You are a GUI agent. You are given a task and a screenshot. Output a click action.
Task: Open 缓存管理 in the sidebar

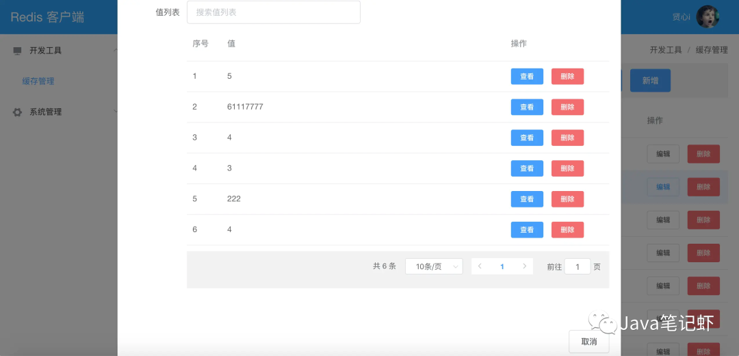pyautogui.click(x=38, y=81)
